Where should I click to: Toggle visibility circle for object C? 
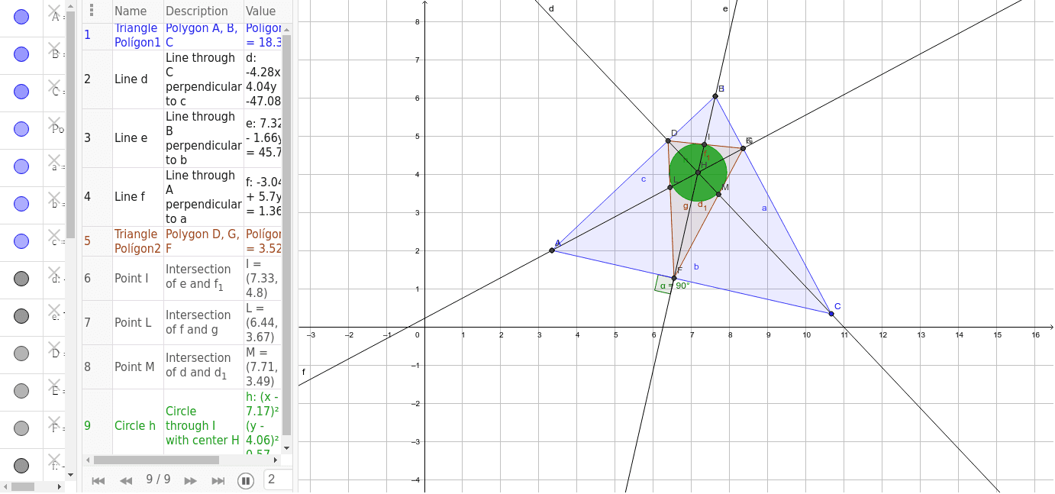click(x=21, y=92)
